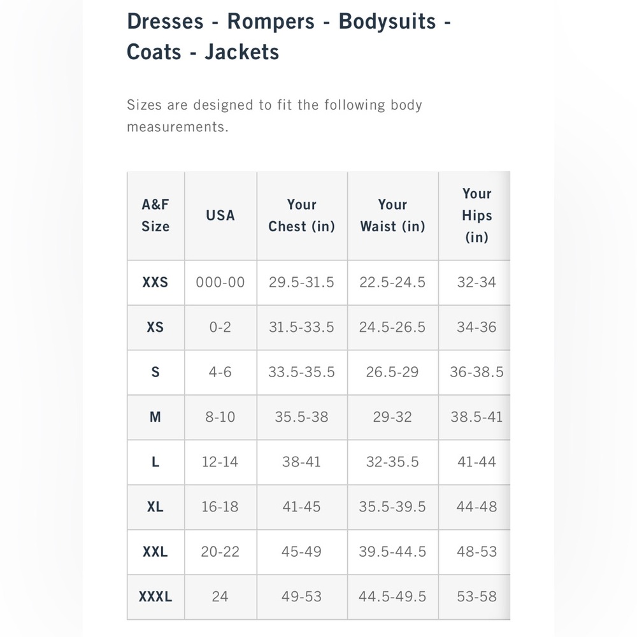The image size is (637, 637).
Task: Click the 'Your Waist (in)' column header
Action: 392,215
